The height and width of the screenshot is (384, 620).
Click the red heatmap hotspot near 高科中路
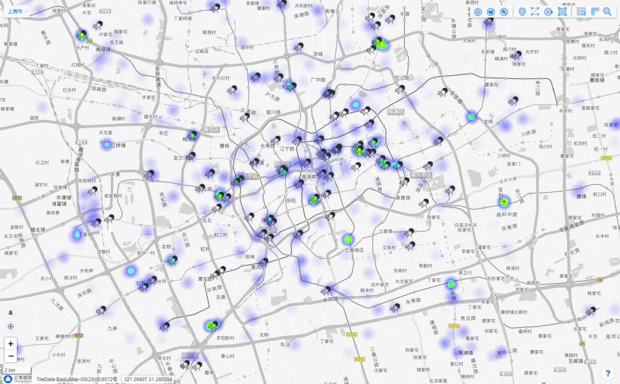click(x=504, y=201)
